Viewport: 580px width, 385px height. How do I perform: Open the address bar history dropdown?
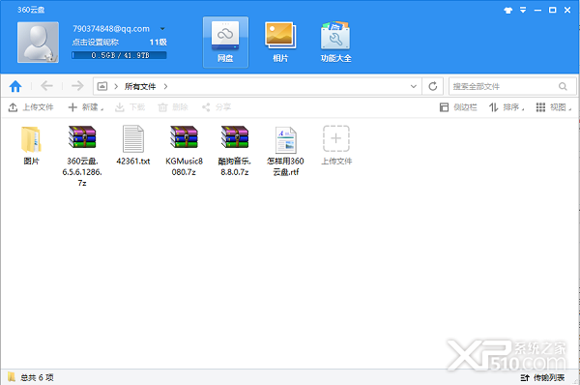tap(414, 86)
